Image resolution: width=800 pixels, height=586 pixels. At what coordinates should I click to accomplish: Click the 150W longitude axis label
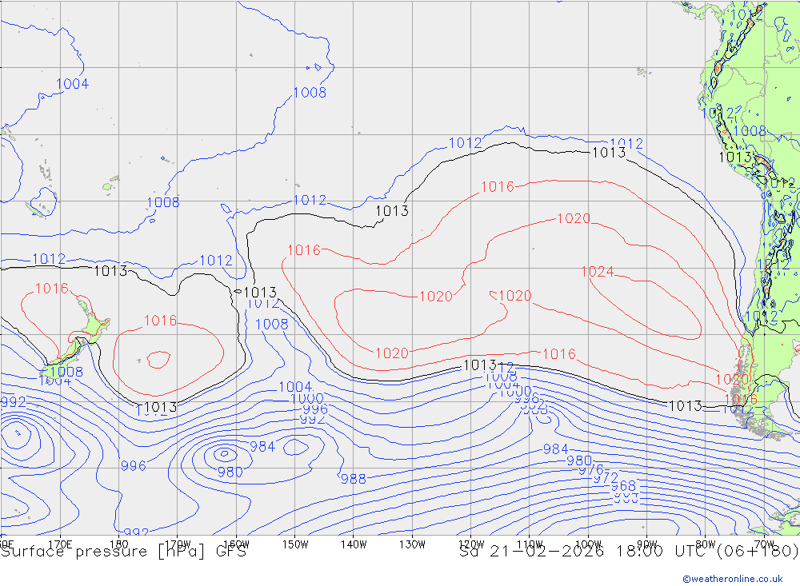(295, 544)
